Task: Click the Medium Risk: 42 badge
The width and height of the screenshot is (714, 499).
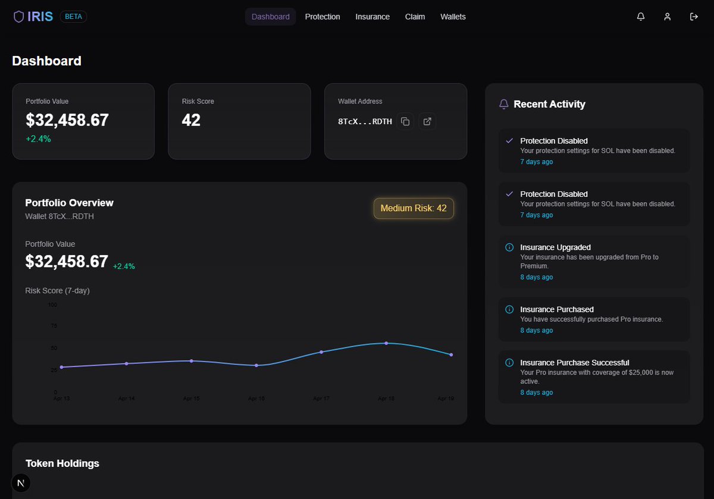Action: [414, 209]
